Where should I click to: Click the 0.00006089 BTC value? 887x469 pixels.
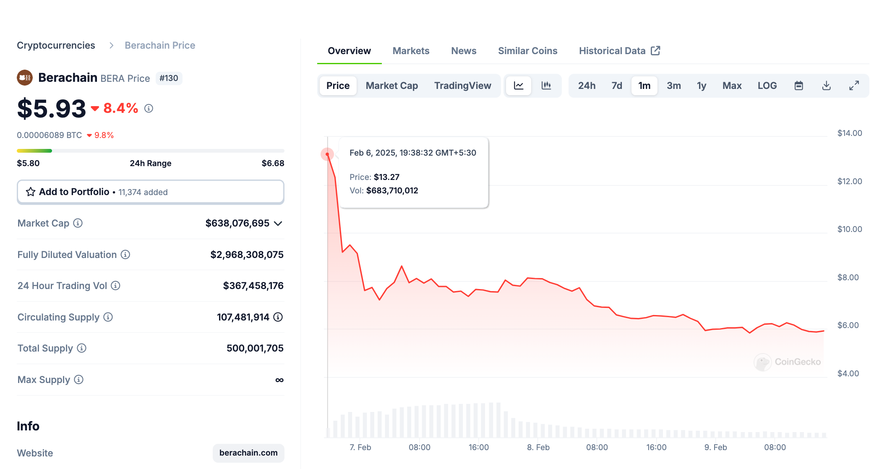point(50,135)
